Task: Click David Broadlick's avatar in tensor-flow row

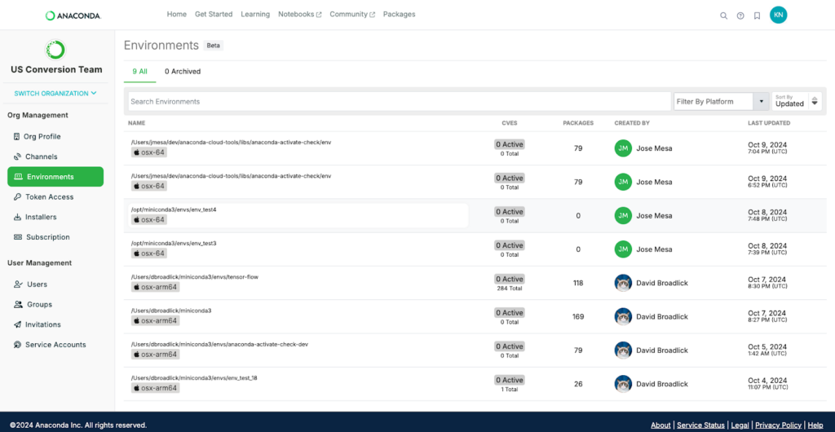Action: click(623, 283)
